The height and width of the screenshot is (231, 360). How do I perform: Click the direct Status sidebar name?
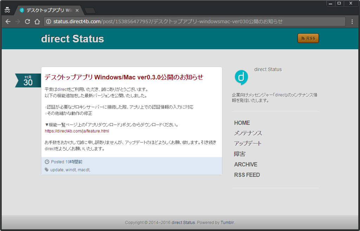(x=268, y=70)
